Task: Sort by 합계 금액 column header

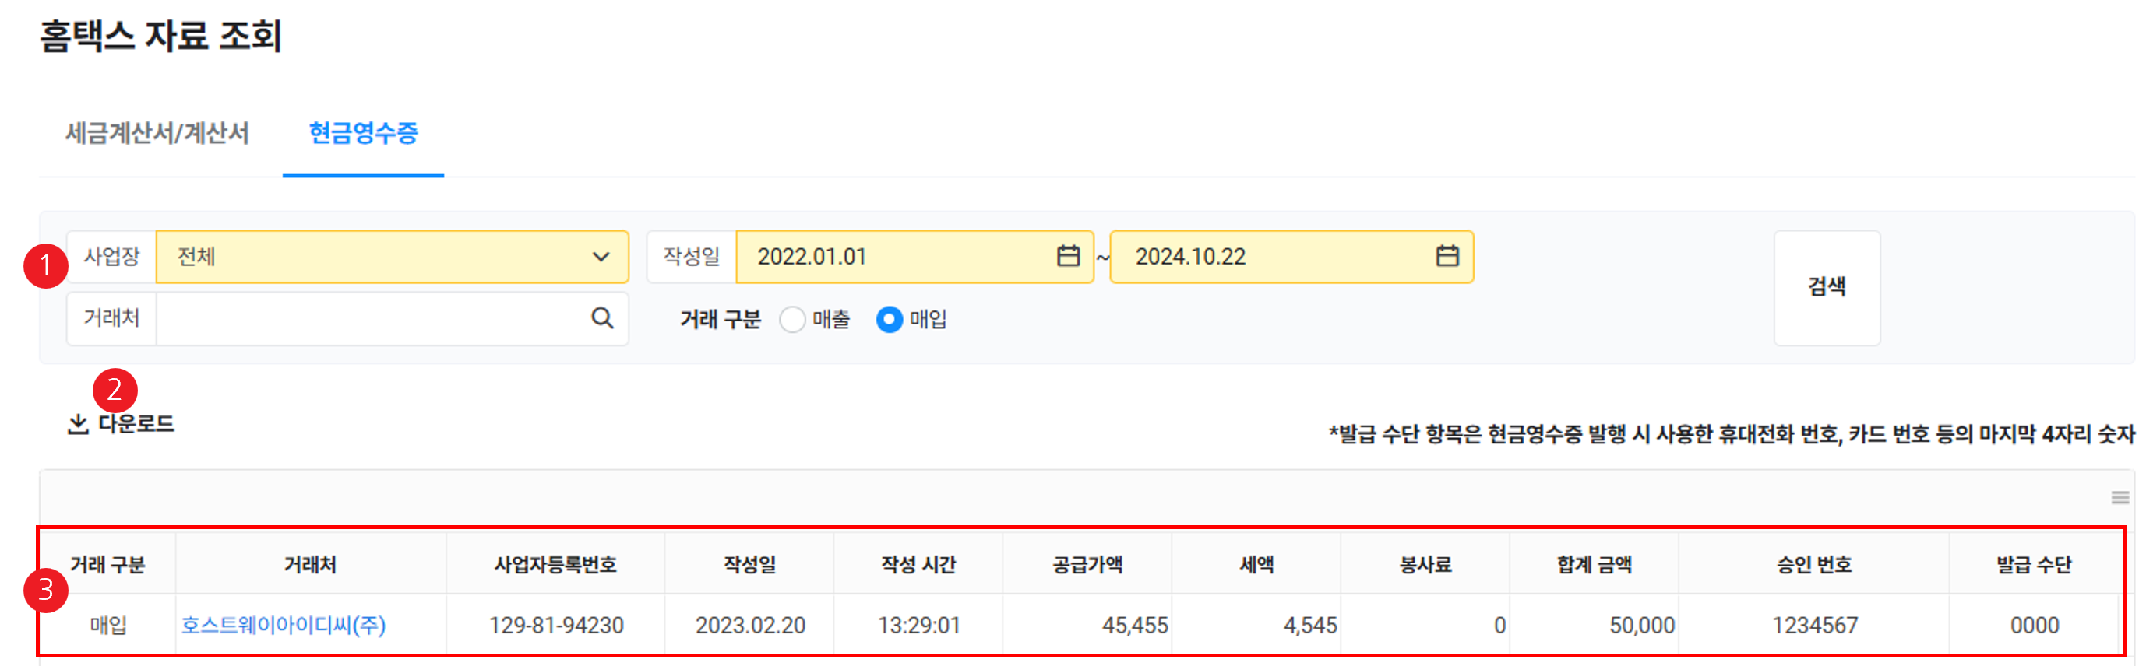Action: 1594,564
